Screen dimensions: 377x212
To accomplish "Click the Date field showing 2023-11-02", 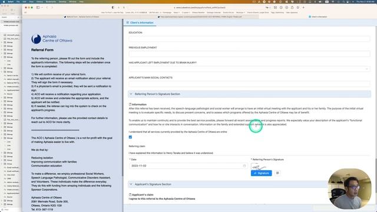I will click(x=188, y=166).
